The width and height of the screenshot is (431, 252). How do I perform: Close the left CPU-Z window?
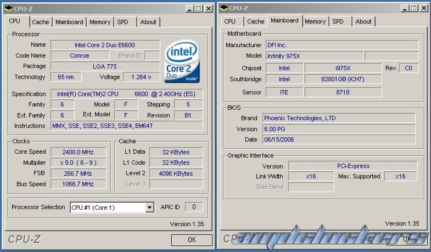tap(208, 9)
